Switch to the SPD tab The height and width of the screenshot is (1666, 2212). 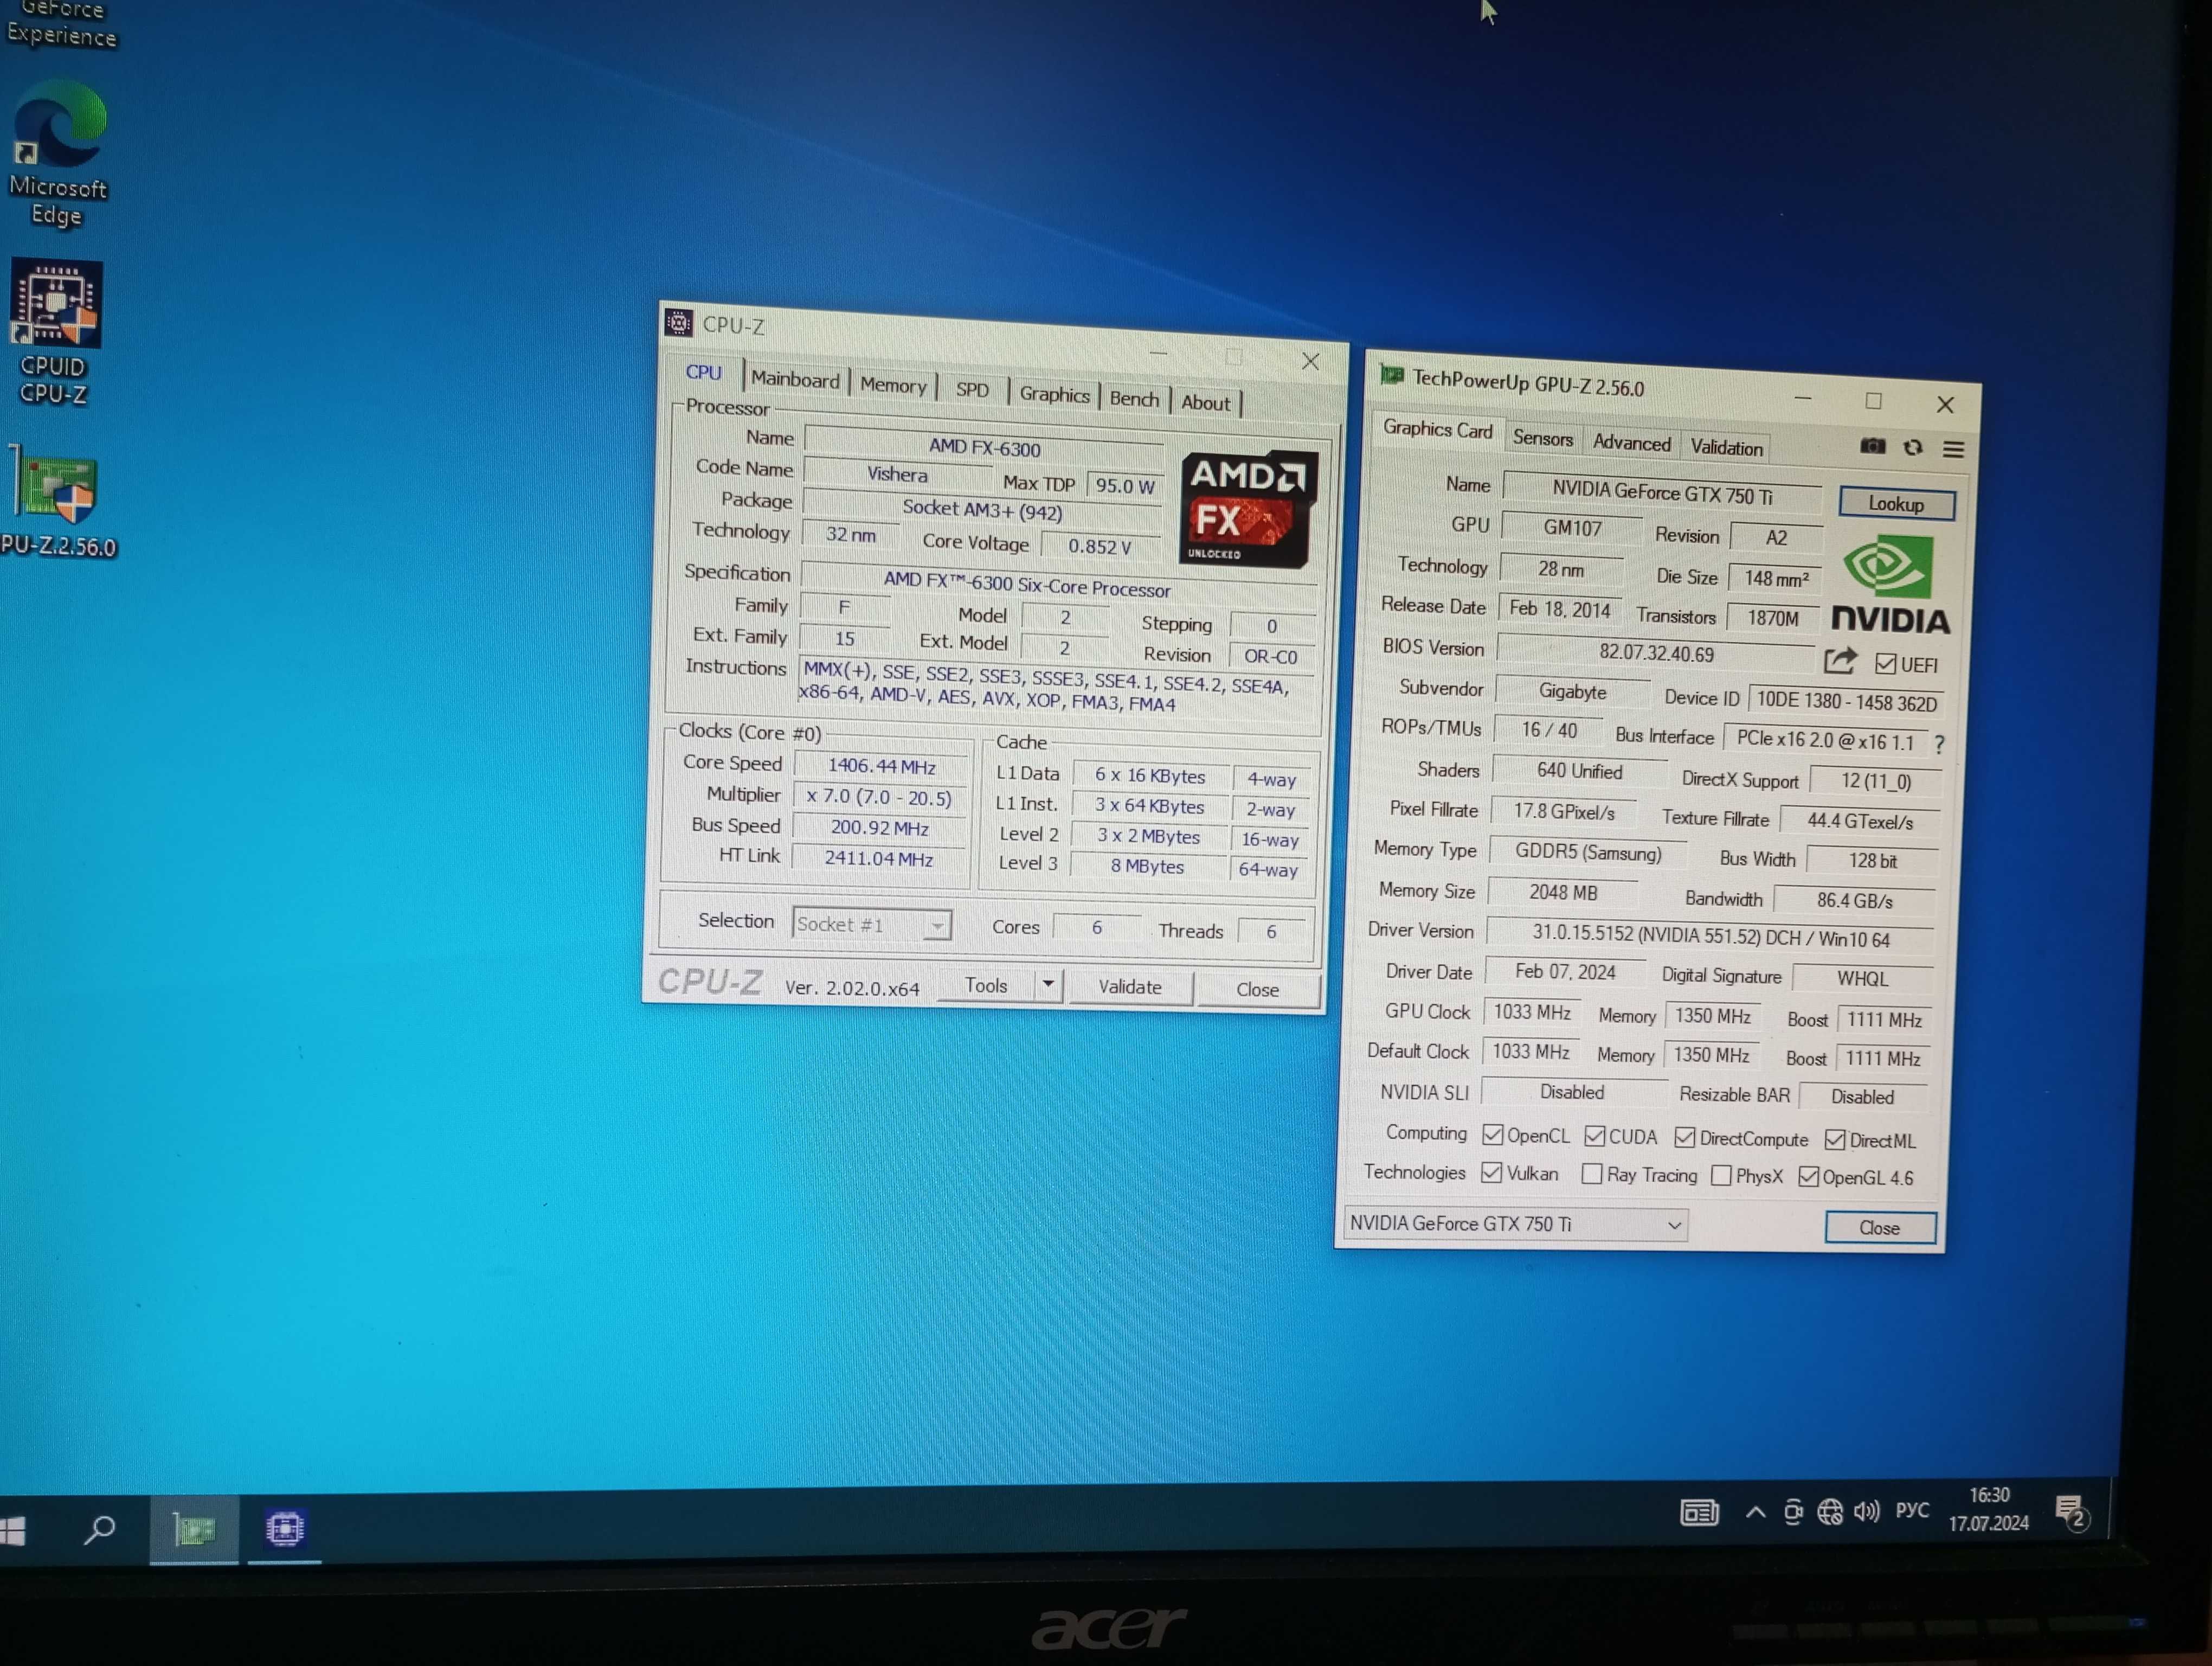(972, 389)
